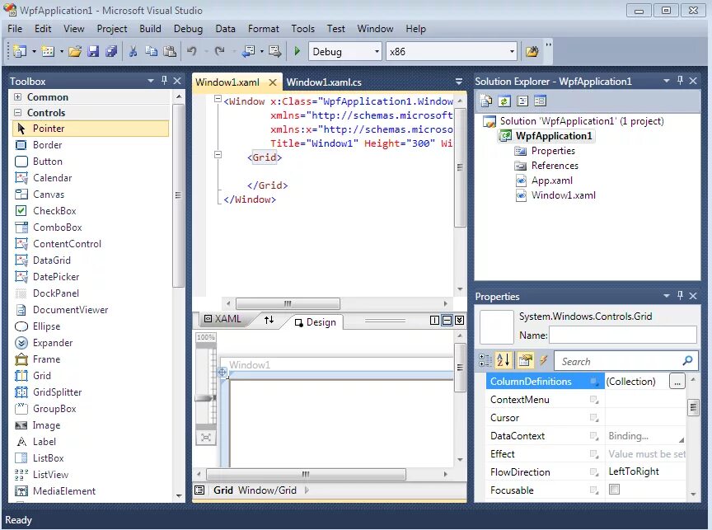712x530 pixels.
Task: Select References node in Solution Explorer
Action: pyautogui.click(x=555, y=166)
